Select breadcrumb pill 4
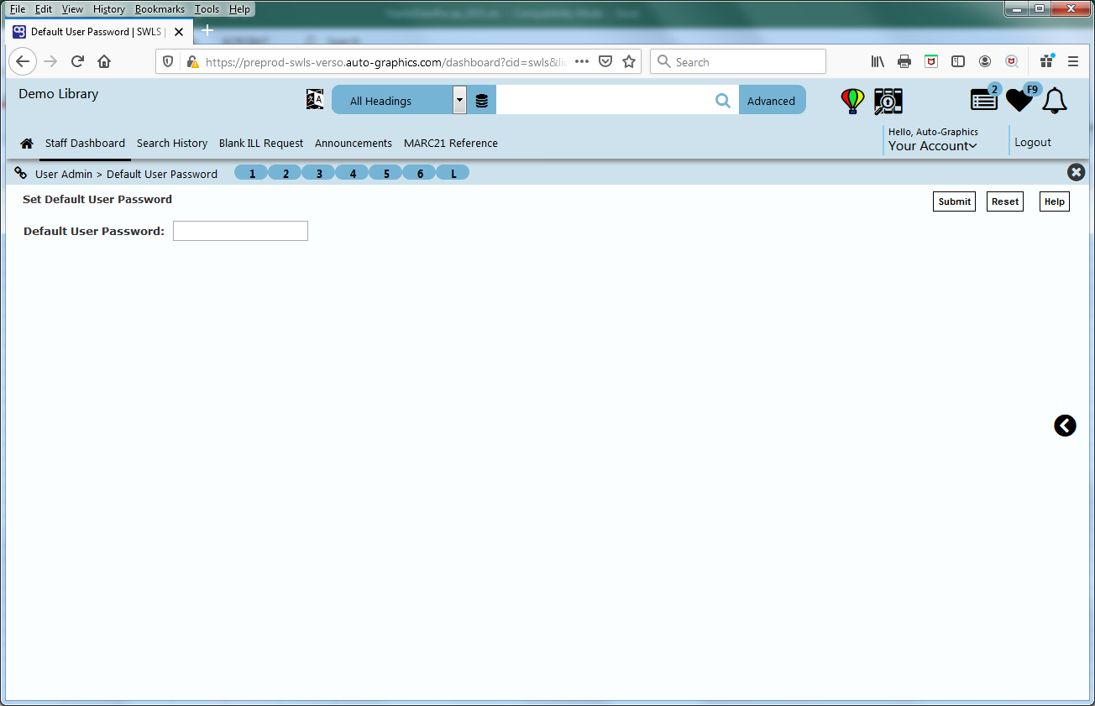The image size is (1095, 706). pyautogui.click(x=353, y=173)
